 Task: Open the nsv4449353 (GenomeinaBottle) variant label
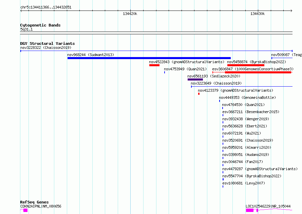pos(247,97)
